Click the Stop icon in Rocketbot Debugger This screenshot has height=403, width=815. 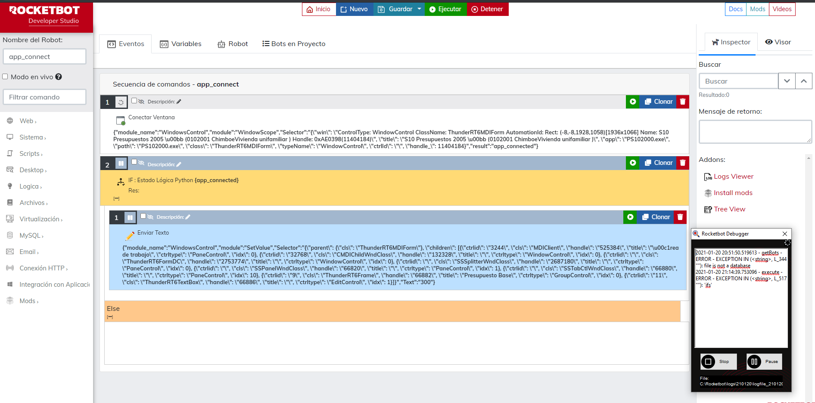click(708, 362)
